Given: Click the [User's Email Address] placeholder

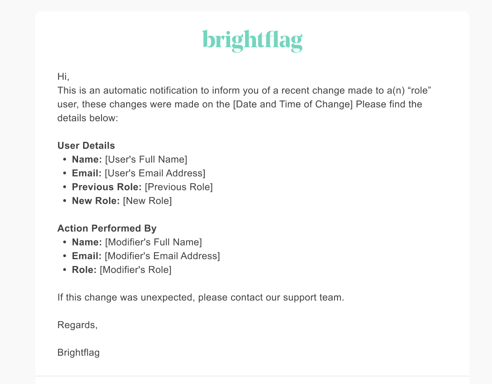Looking at the screenshot, I should click(x=155, y=173).
